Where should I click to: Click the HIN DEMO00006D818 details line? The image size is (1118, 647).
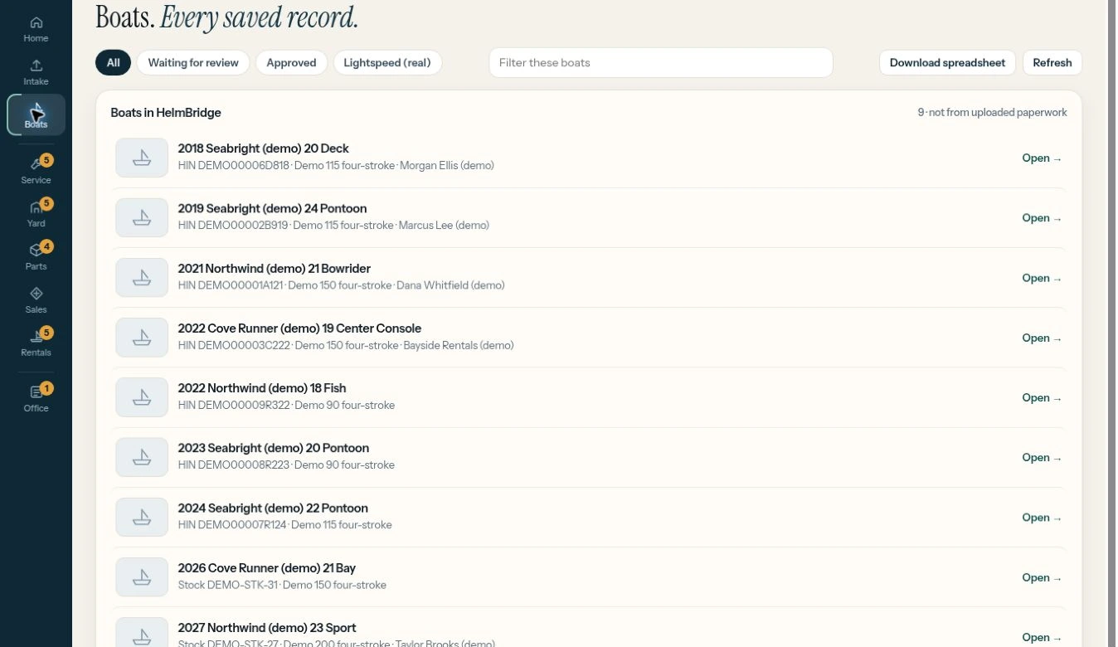336,165
